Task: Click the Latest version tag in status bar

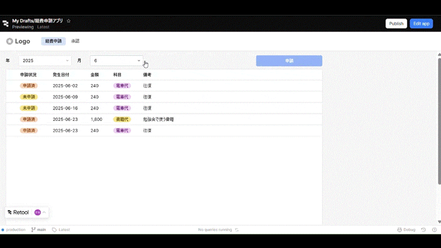Action: click(61, 230)
